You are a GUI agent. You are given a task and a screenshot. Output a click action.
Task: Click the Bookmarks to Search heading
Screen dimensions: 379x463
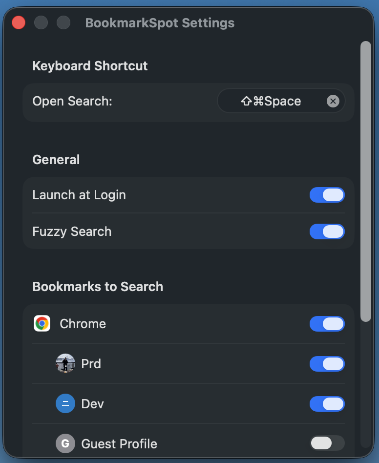point(97,287)
